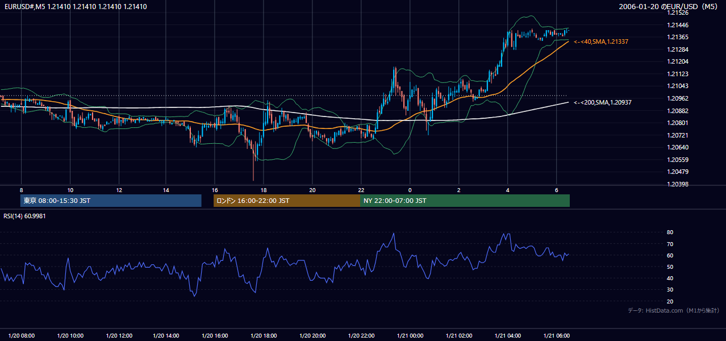
Task: Click price axis value 1.21043
Action: (678, 86)
